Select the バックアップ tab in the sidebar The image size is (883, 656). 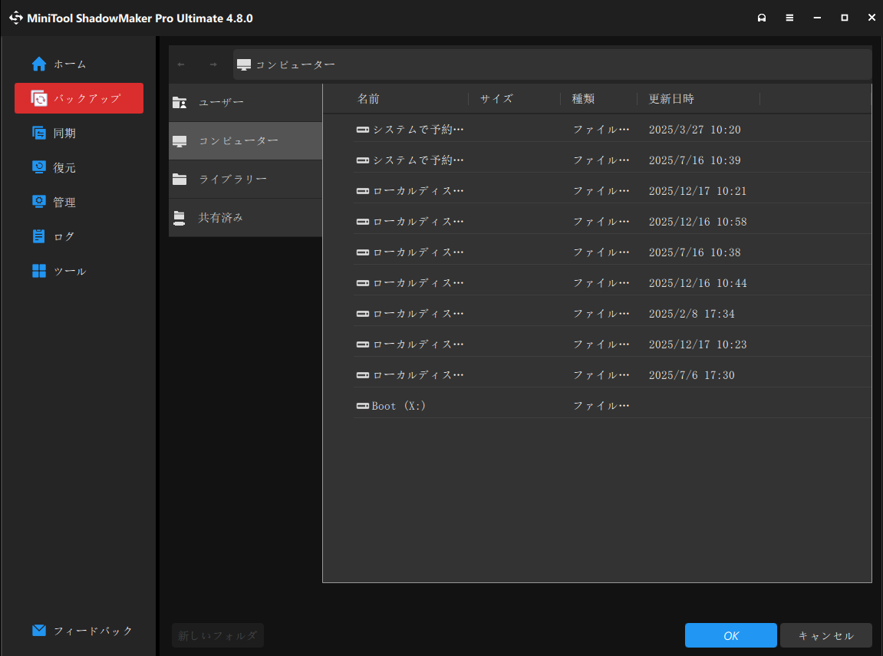pos(78,98)
